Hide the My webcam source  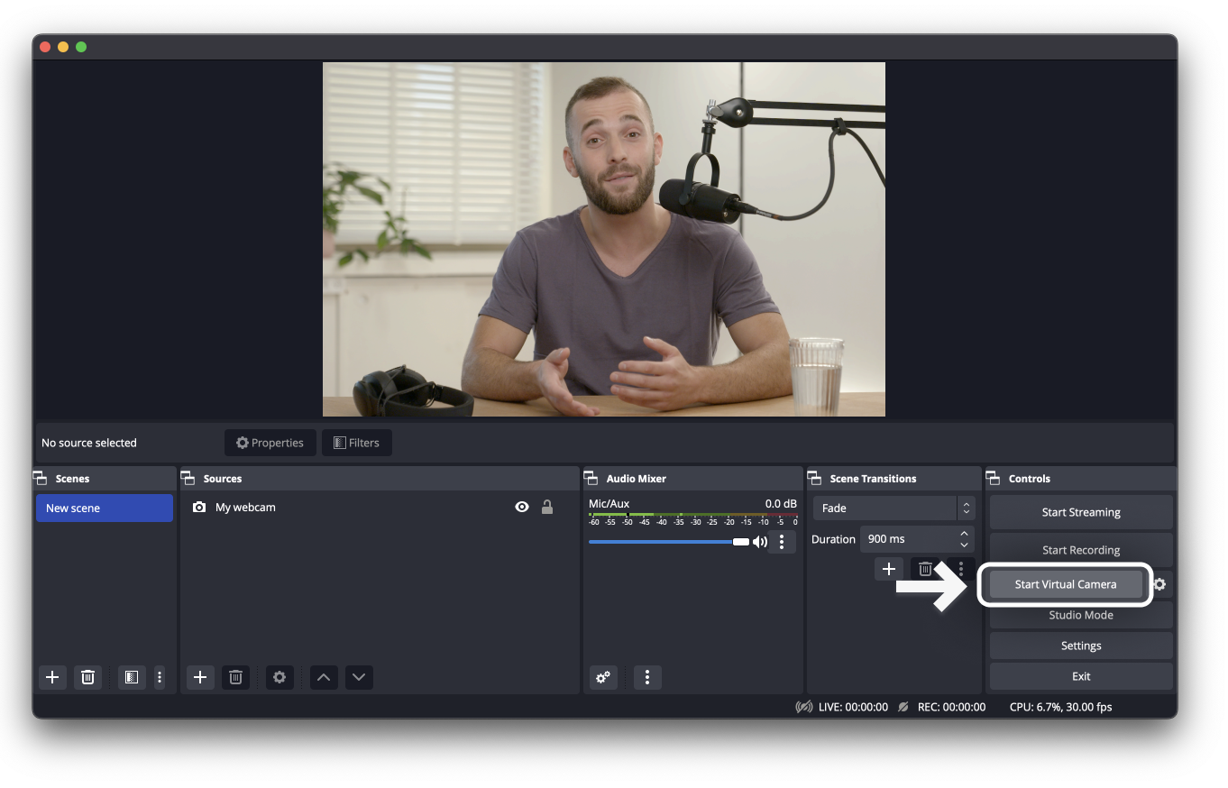point(521,508)
